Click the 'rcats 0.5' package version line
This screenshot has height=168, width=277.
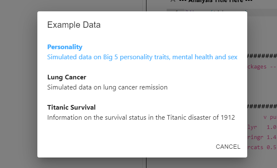point(262,147)
